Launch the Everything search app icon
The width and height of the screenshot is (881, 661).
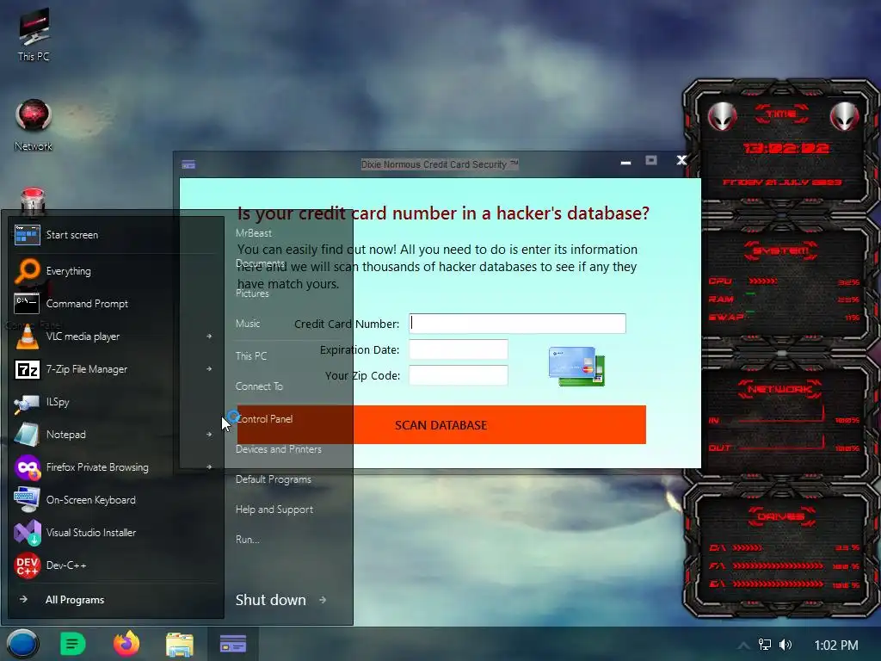[x=27, y=270]
